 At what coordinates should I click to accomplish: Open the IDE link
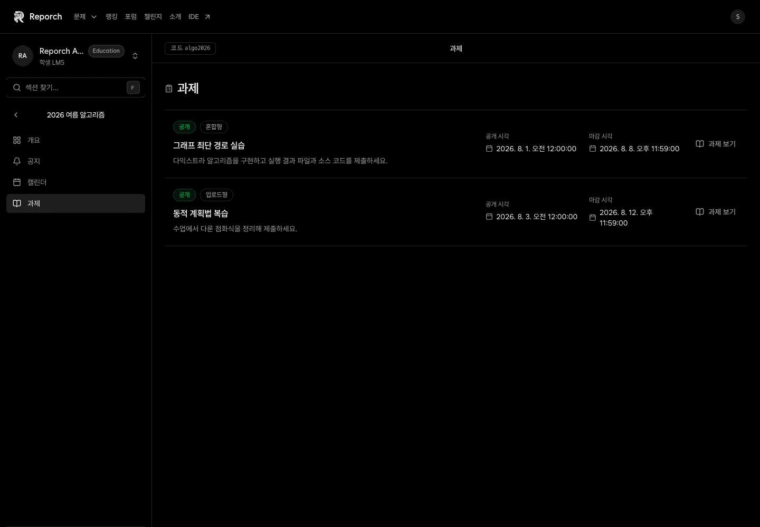(x=199, y=17)
